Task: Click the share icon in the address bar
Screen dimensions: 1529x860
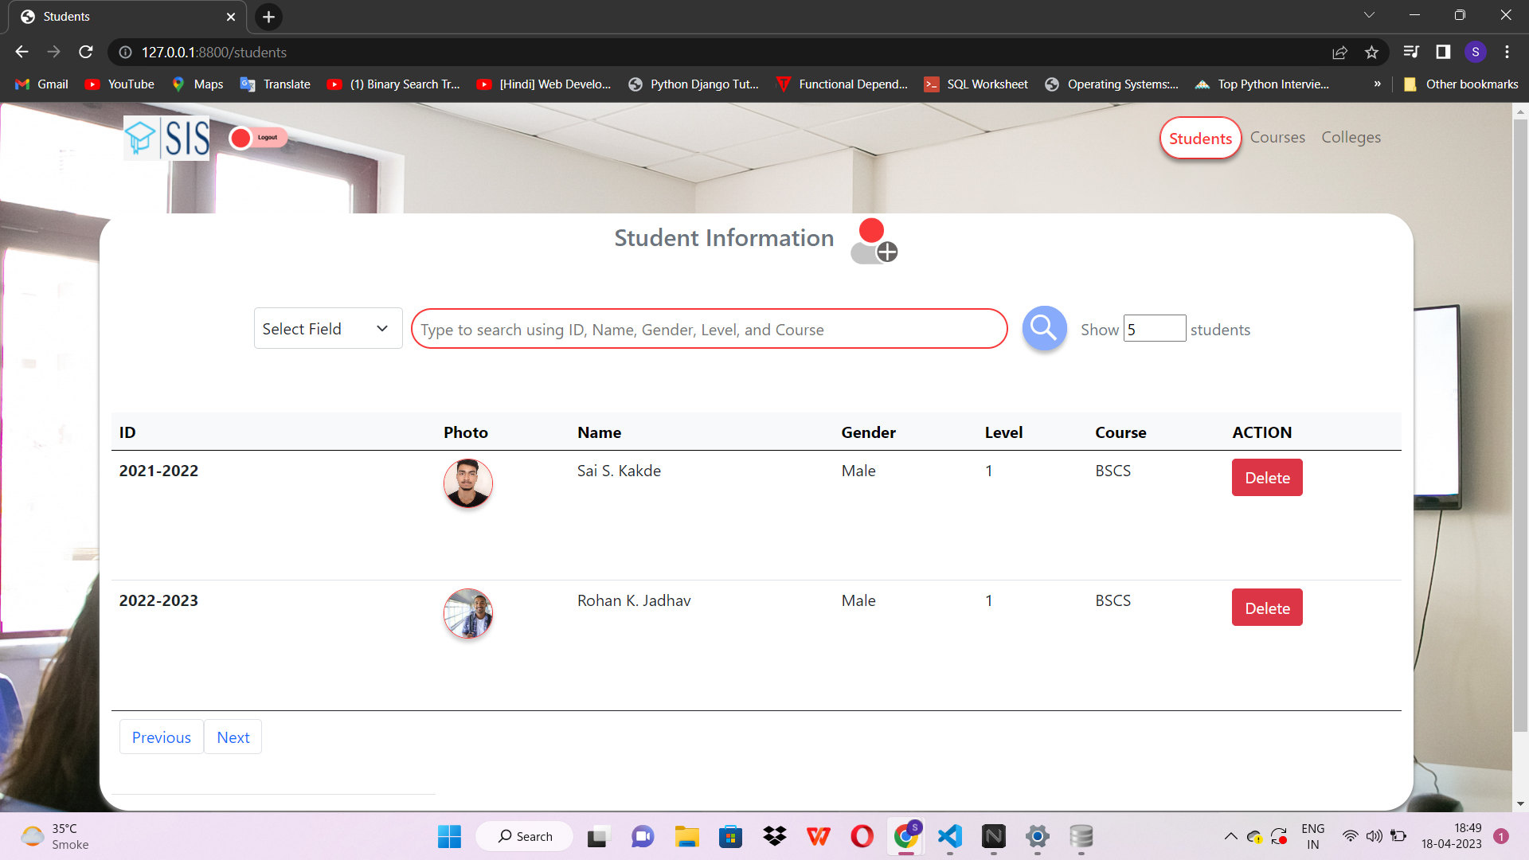Action: [x=1340, y=52]
